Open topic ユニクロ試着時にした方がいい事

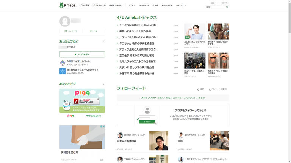coord(137,25)
